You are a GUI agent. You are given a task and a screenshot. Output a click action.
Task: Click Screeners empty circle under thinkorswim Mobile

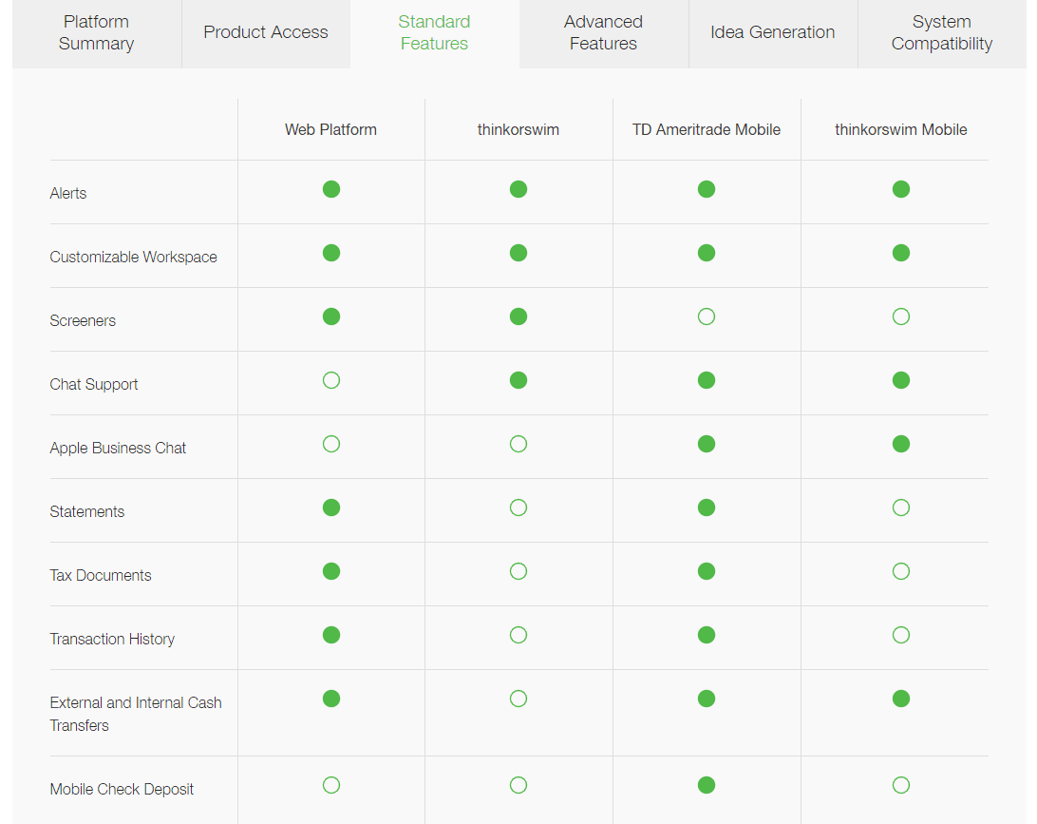(x=901, y=316)
